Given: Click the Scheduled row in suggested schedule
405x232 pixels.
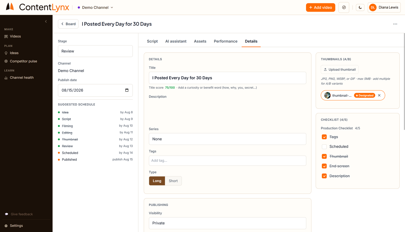Looking at the screenshot, I should [95, 153].
